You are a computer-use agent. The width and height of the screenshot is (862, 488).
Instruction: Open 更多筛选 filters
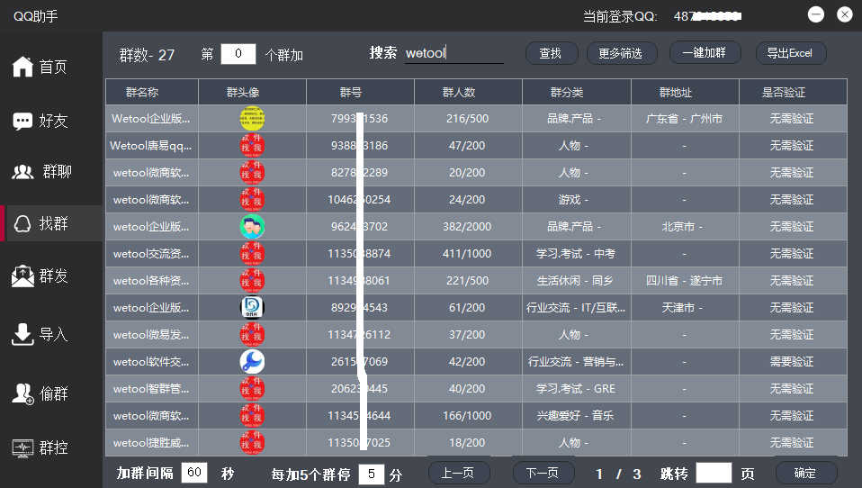621,53
